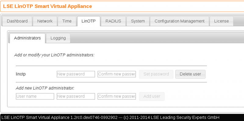Focus the User name field
The height and width of the screenshot is (121, 244).
pos(35,96)
